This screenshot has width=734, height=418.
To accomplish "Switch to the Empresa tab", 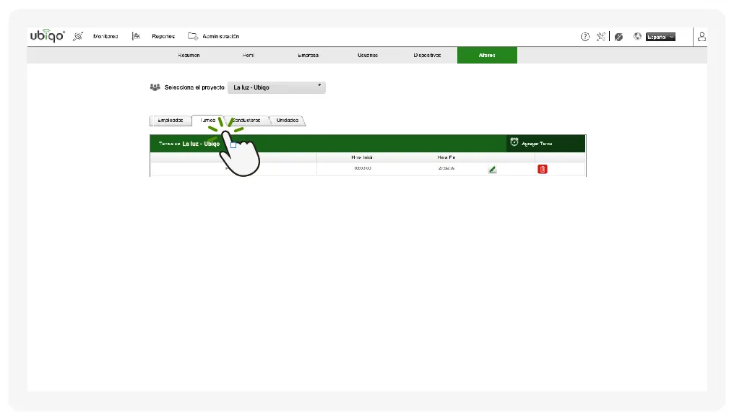I will (x=308, y=55).
